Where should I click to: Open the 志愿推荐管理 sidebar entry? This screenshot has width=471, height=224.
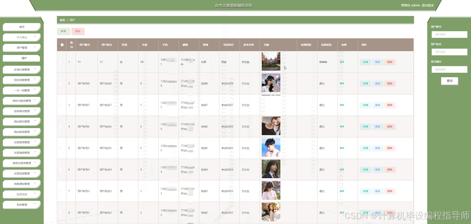click(21, 142)
